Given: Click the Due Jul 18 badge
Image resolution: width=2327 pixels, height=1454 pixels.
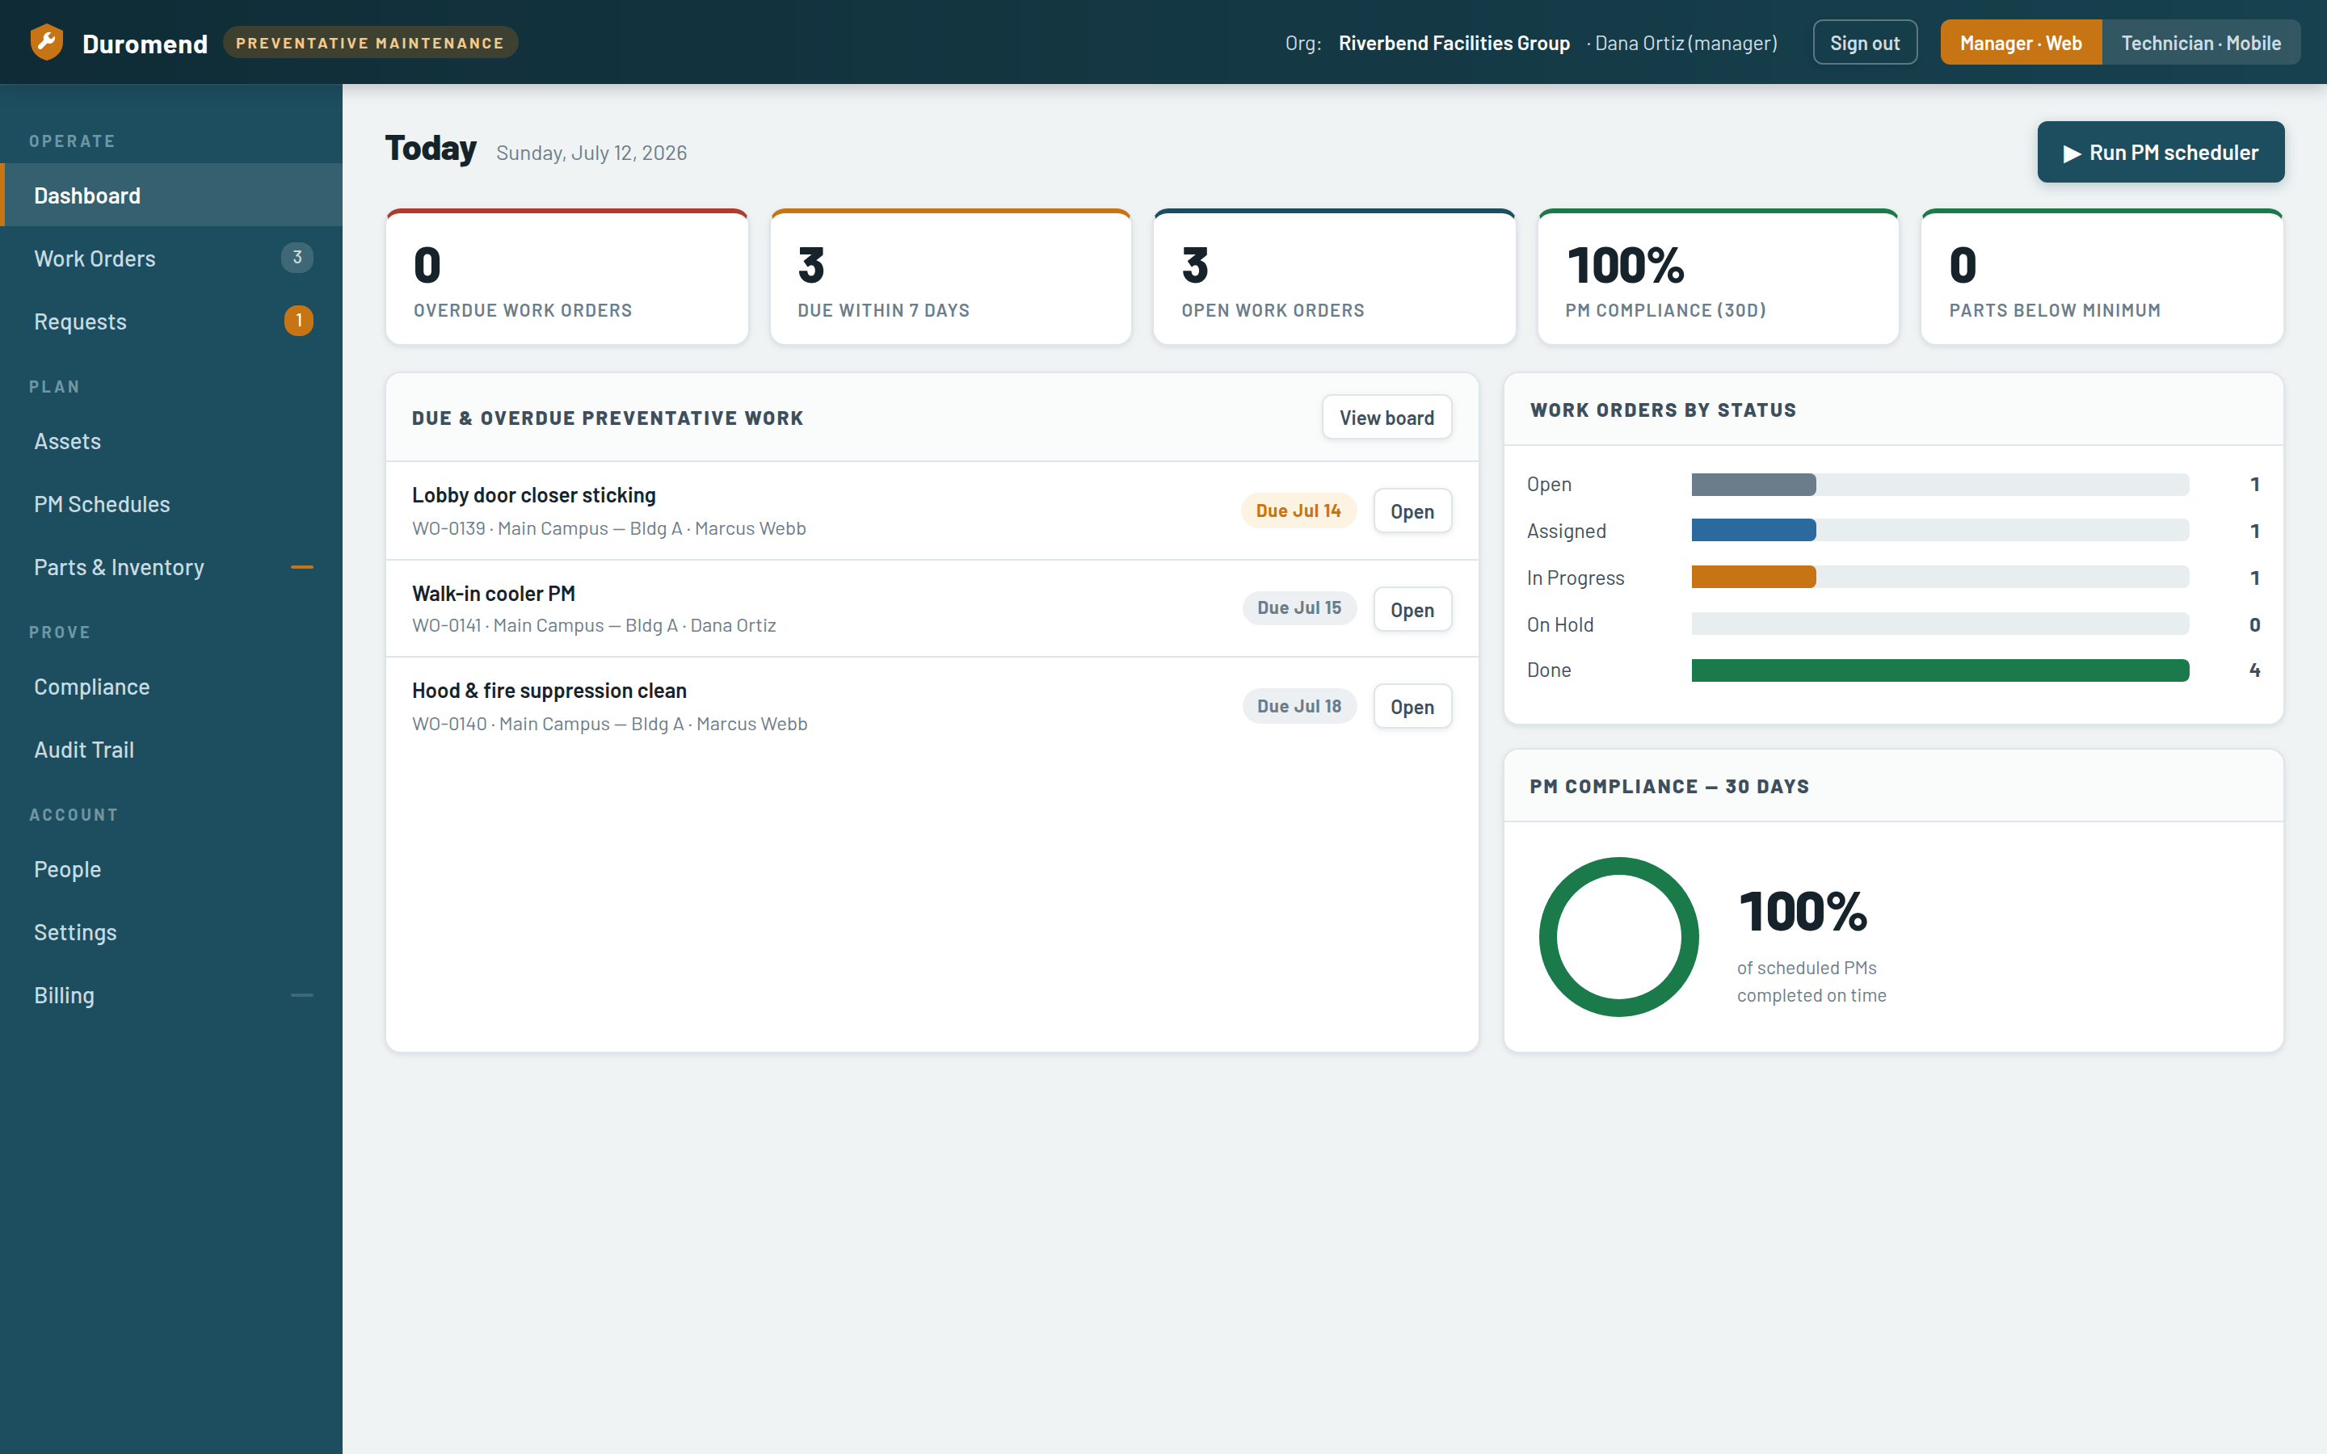Looking at the screenshot, I should click(x=1299, y=706).
